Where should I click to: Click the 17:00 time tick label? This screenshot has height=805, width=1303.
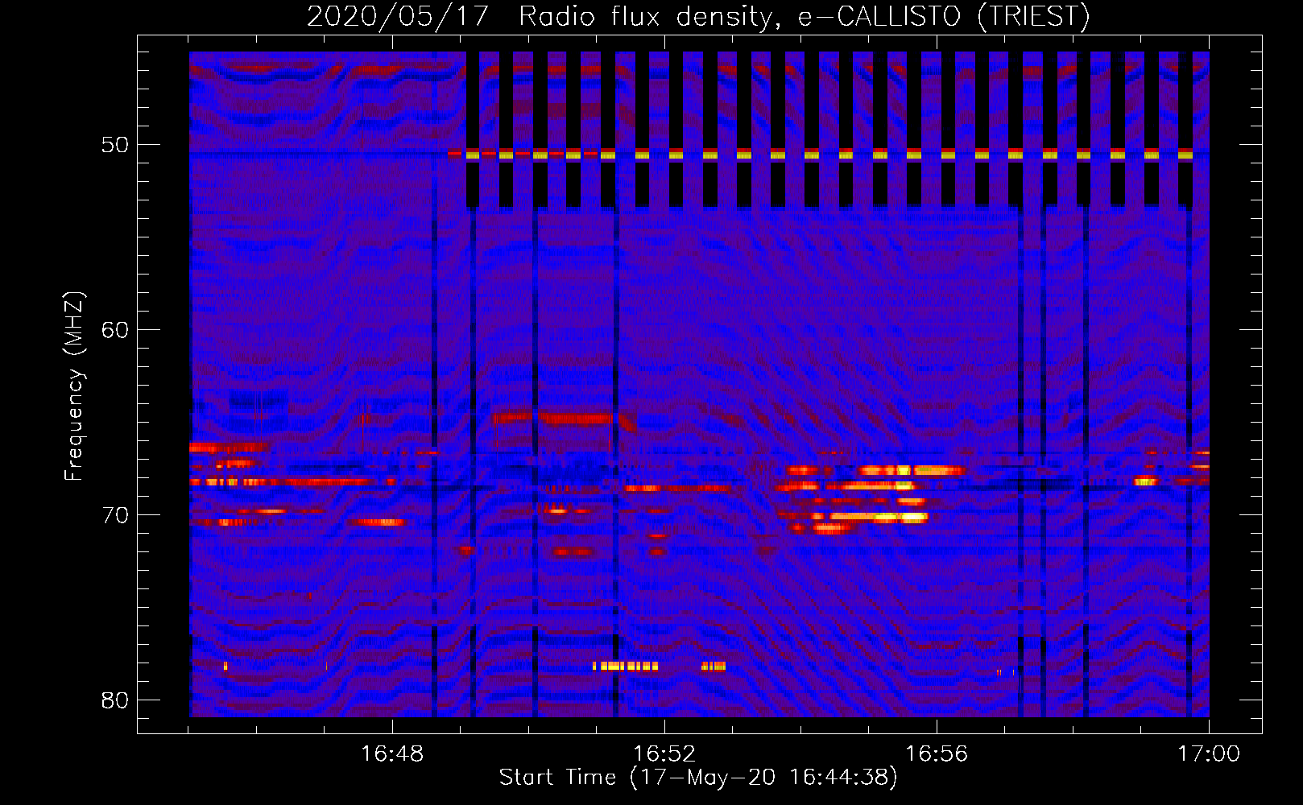point(1209,754)
